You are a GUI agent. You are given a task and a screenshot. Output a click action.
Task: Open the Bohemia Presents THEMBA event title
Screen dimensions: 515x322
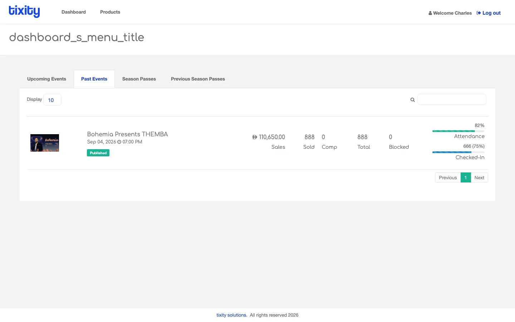127,134
